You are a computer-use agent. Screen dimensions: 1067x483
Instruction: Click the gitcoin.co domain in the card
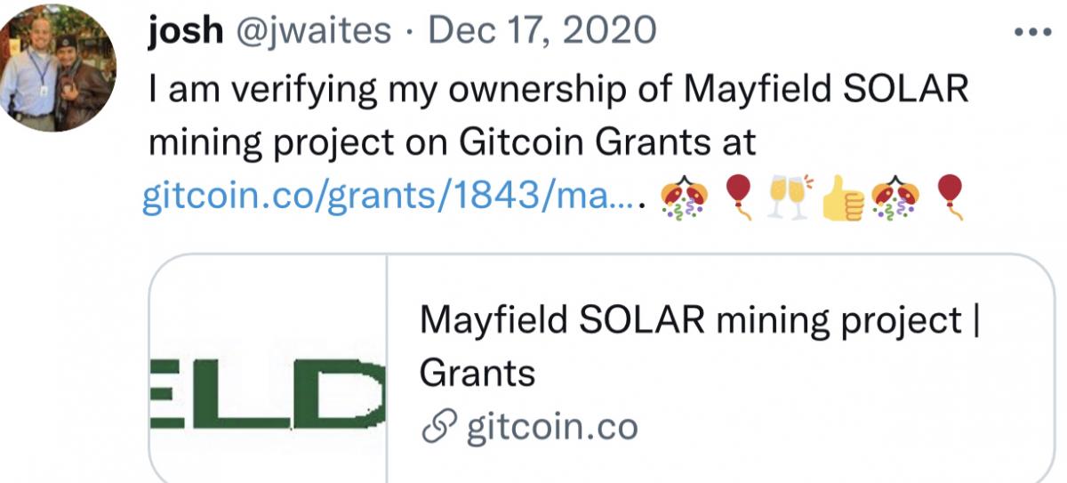pyautogui.click(x=551, y=428)
